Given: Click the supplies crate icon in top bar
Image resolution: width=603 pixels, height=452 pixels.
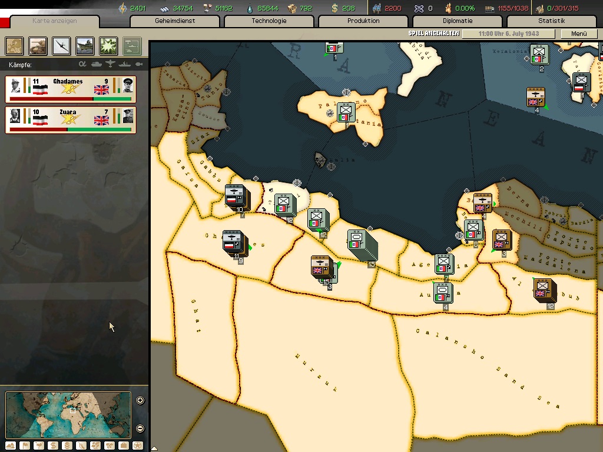Looking at the screenshot, I should tap(292, 8).
